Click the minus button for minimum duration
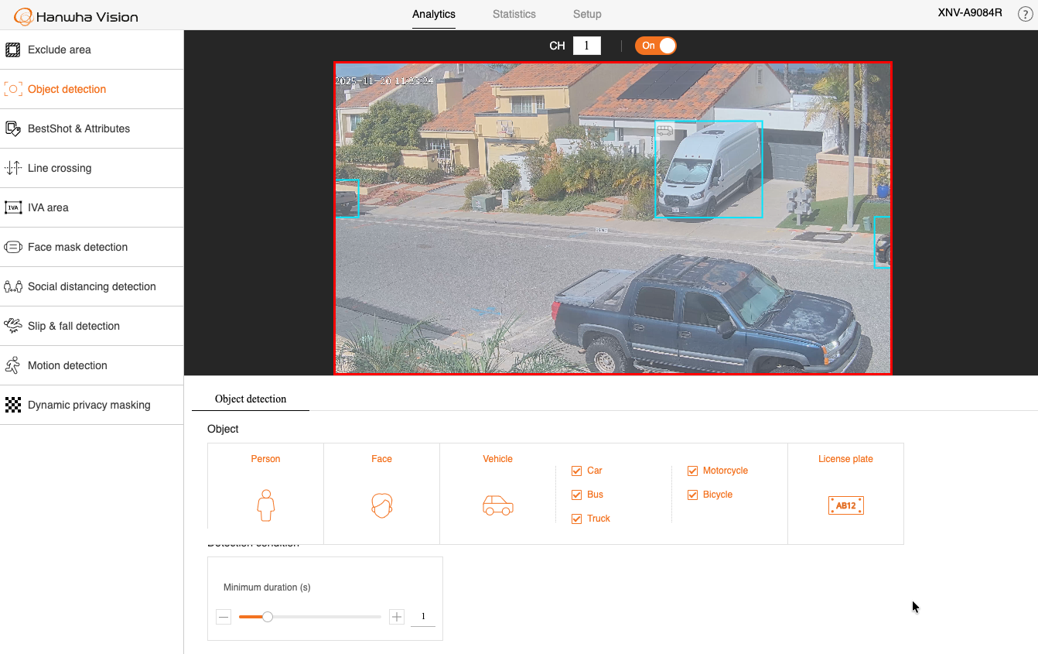This screenshot has width=1038, height=654. click(224, 617)
